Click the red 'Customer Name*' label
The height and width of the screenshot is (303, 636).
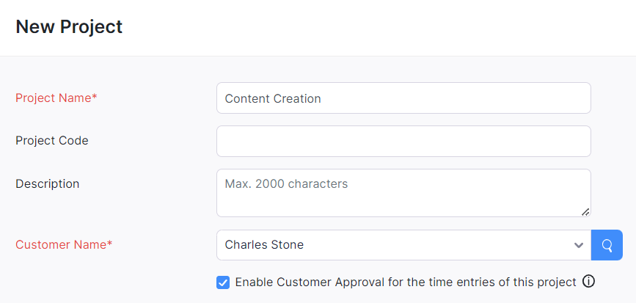(61, 245)
